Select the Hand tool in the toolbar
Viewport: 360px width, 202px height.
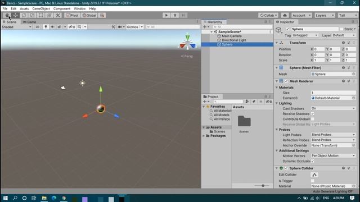(7, 15)
